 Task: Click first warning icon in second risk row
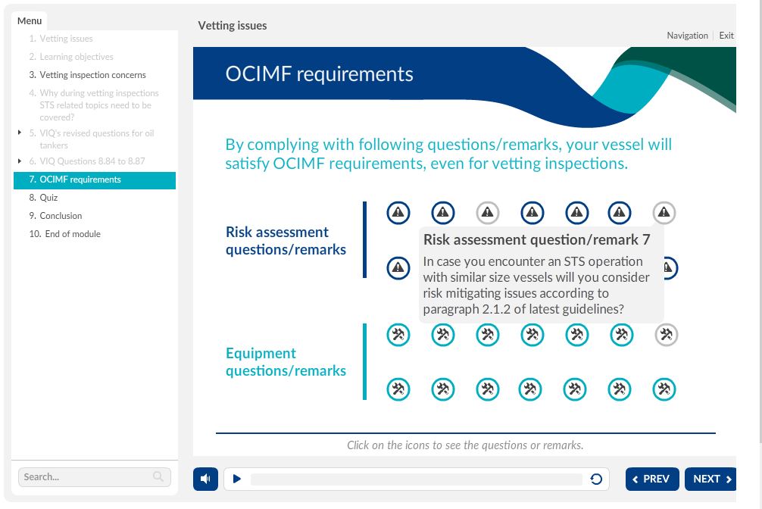pos(398,268)
